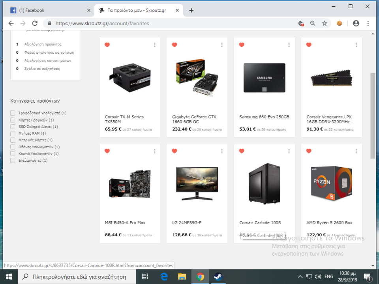Open the MSI B450-A Pro Max product link
The width and height of the screenshot is (379, 284).
[x=125, y=222]
